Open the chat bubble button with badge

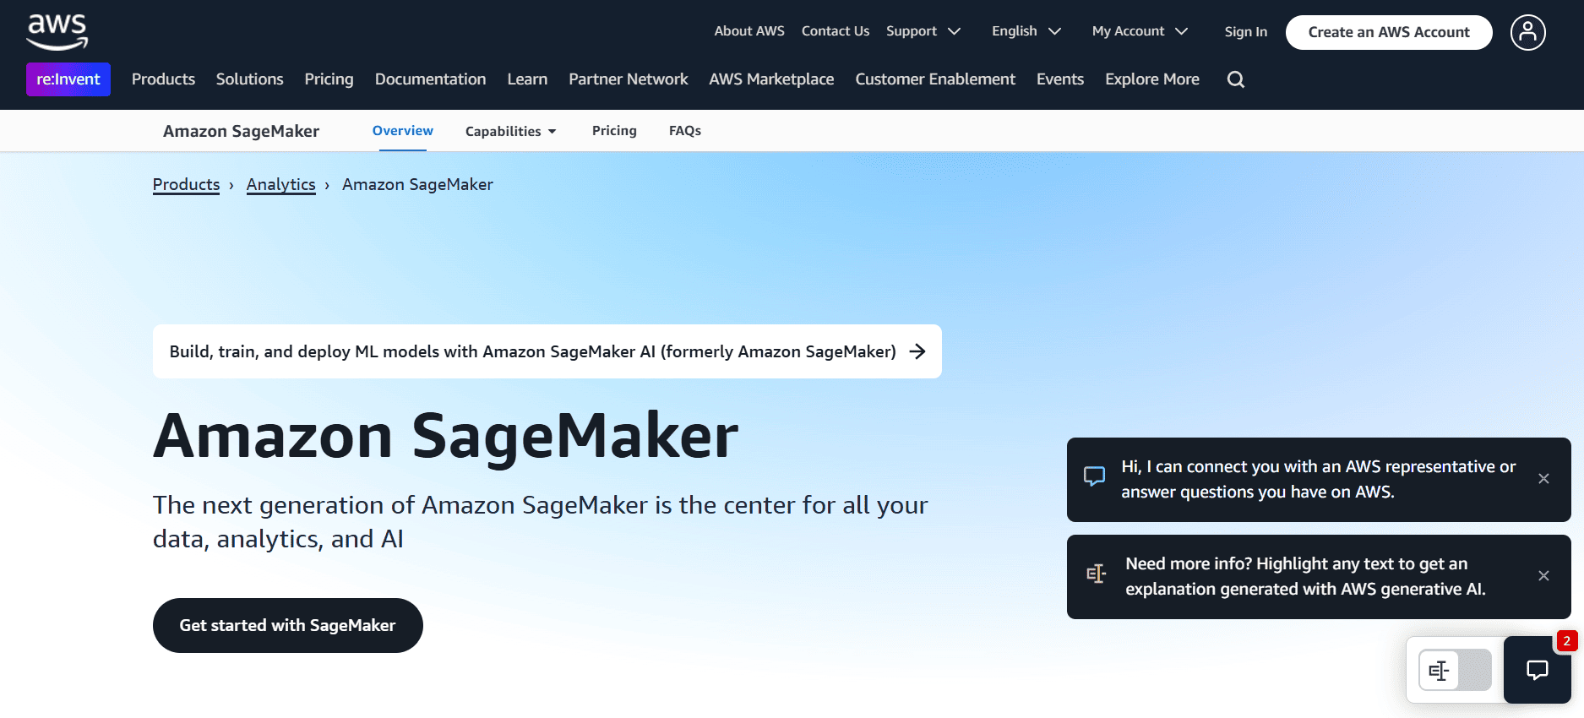point(1538,670)
